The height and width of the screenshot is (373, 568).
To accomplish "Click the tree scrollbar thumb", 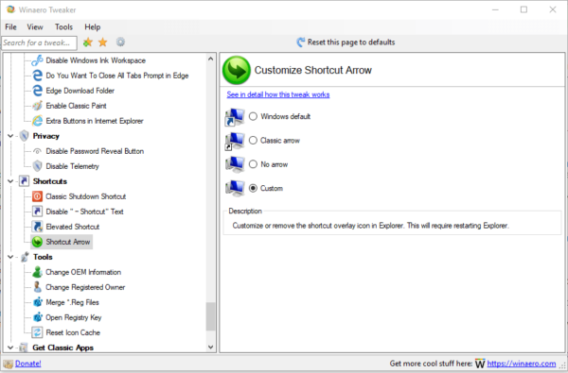I will 211,316.
